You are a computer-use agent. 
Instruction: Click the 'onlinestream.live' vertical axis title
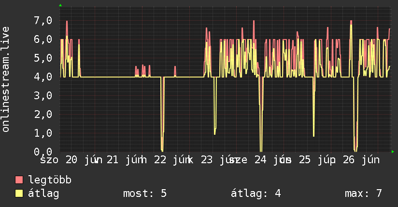5,79
